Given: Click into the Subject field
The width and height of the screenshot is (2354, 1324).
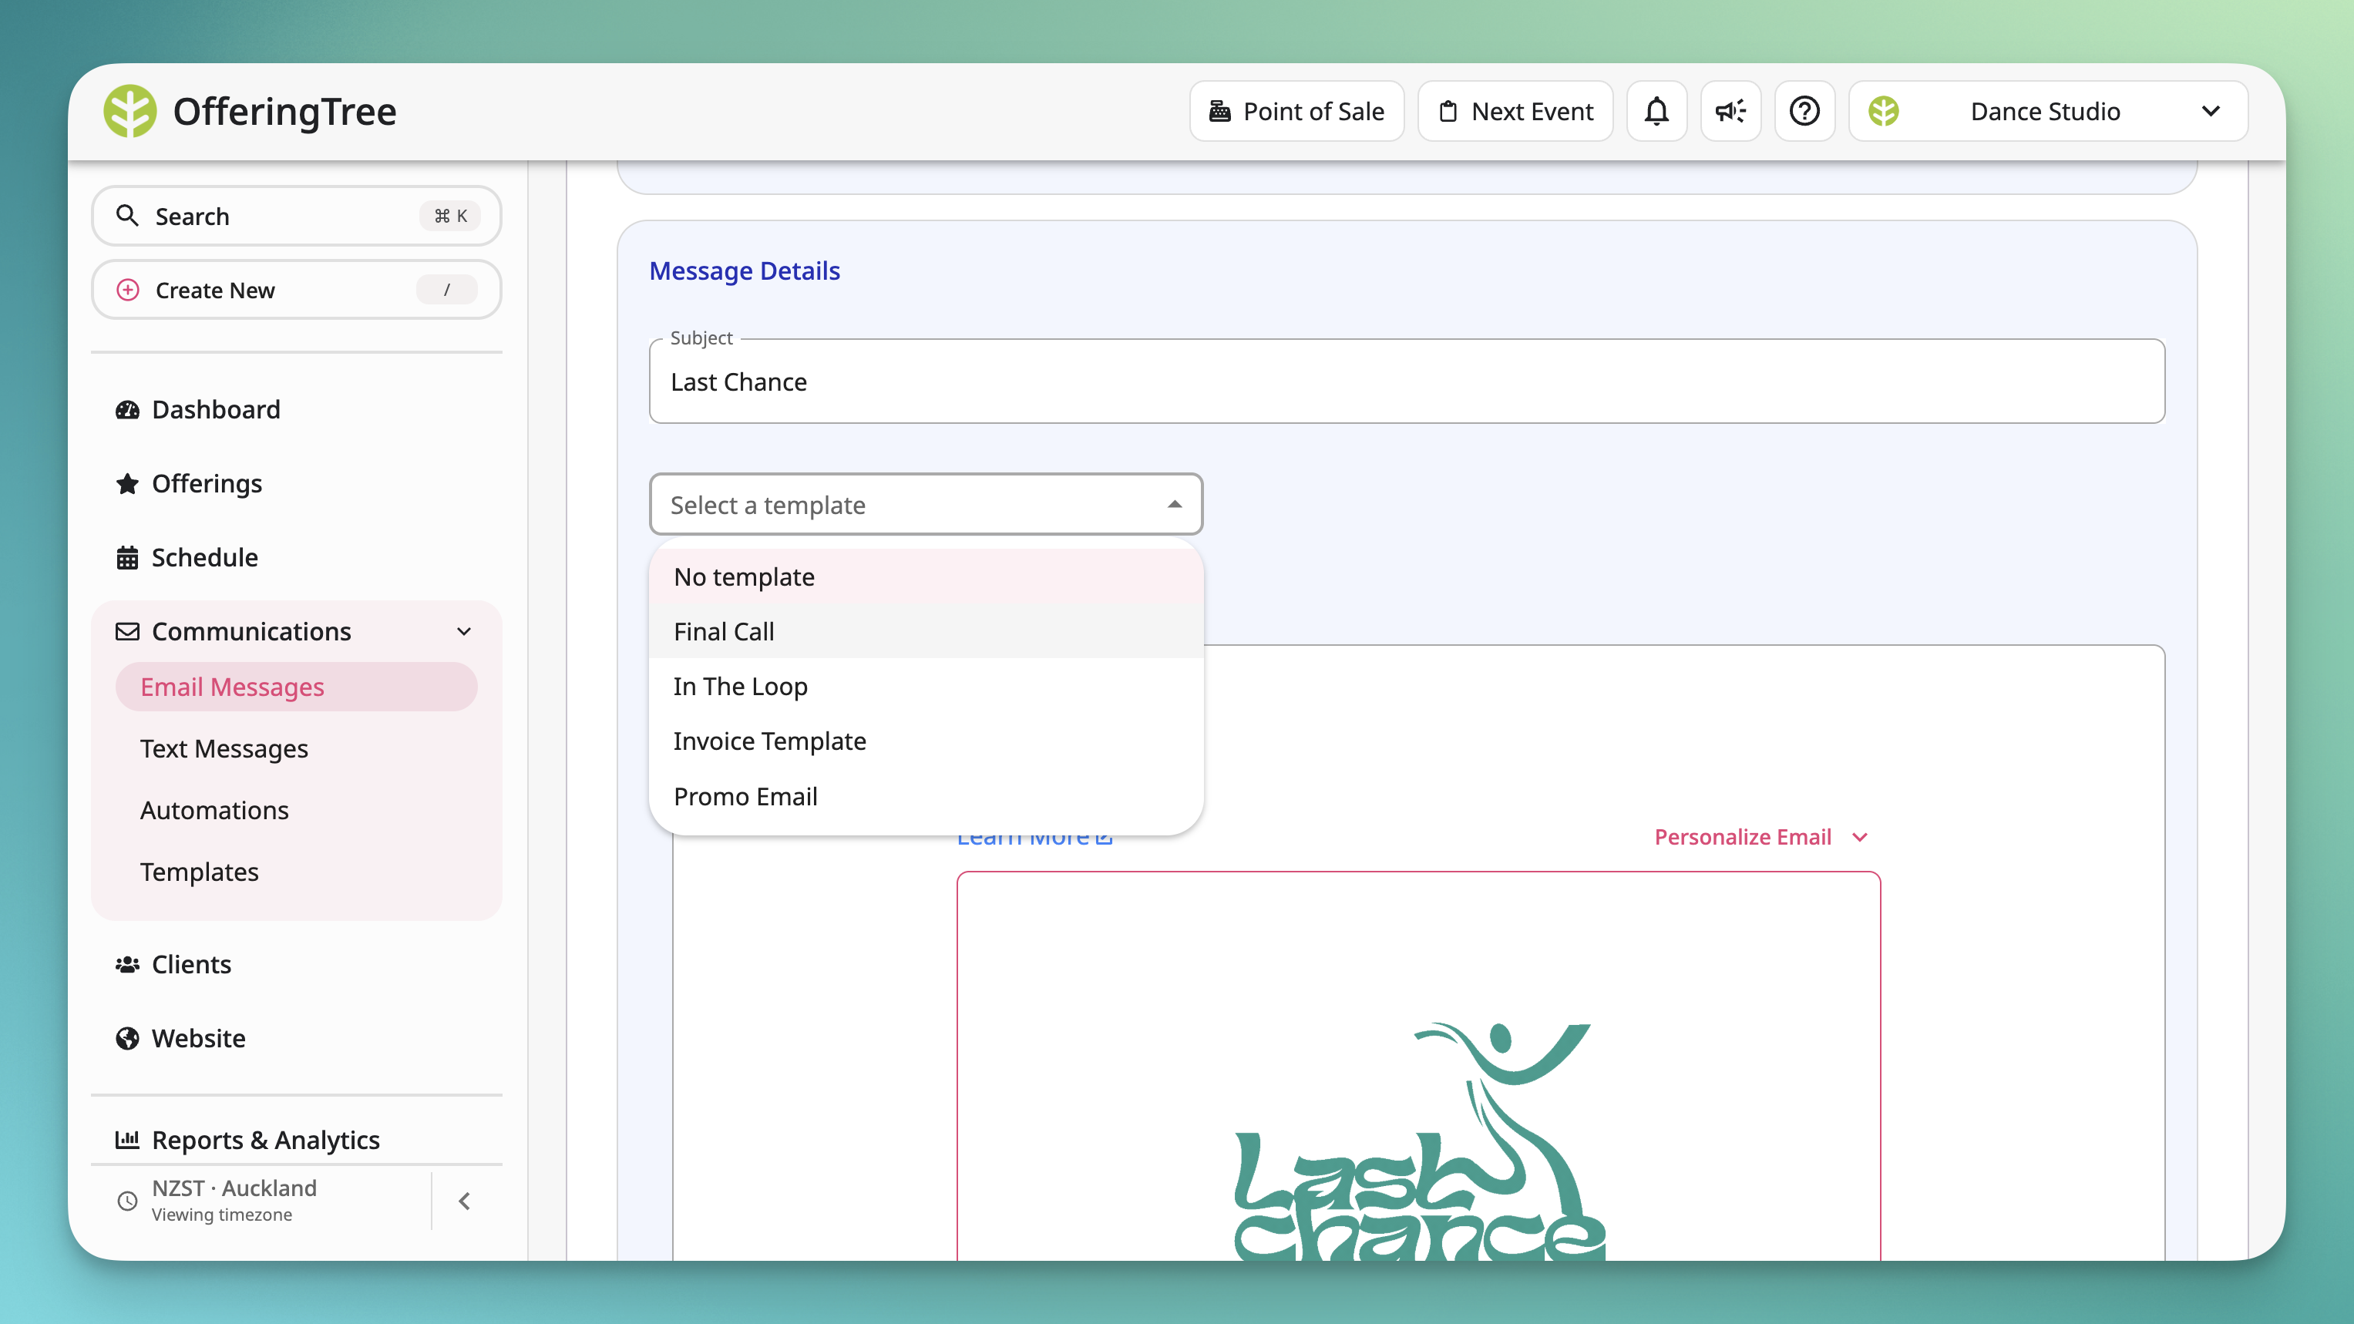Looking at the screenshot, I should pos(1407,382).
